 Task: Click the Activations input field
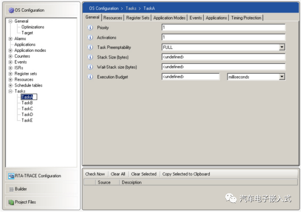click(x=224, y=37)
